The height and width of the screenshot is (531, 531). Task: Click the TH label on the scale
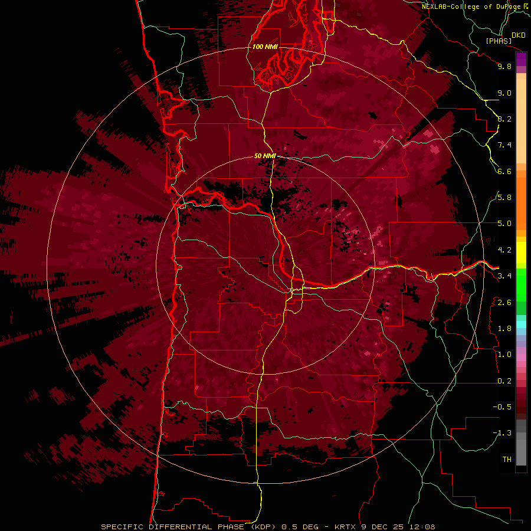coord(507,460)
